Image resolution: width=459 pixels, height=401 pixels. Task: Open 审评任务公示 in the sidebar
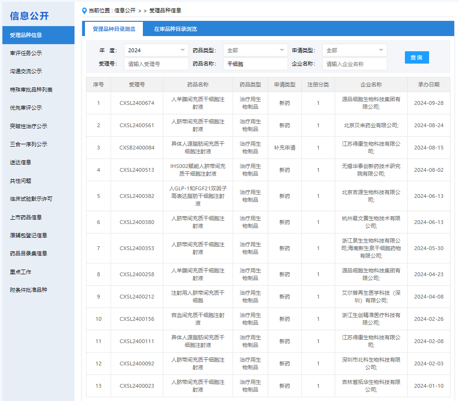tap(26, 53)
